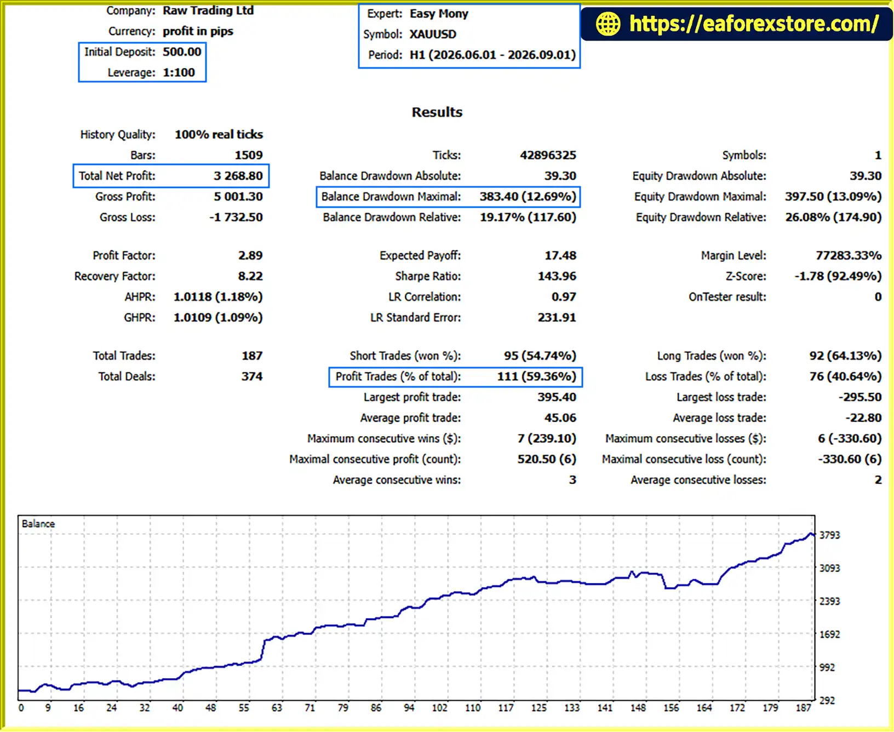Select Average profit trade value 45.06

560,419
